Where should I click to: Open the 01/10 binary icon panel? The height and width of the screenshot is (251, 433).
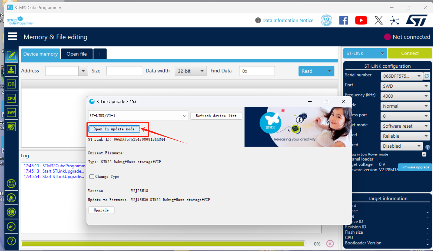(11, 184)
